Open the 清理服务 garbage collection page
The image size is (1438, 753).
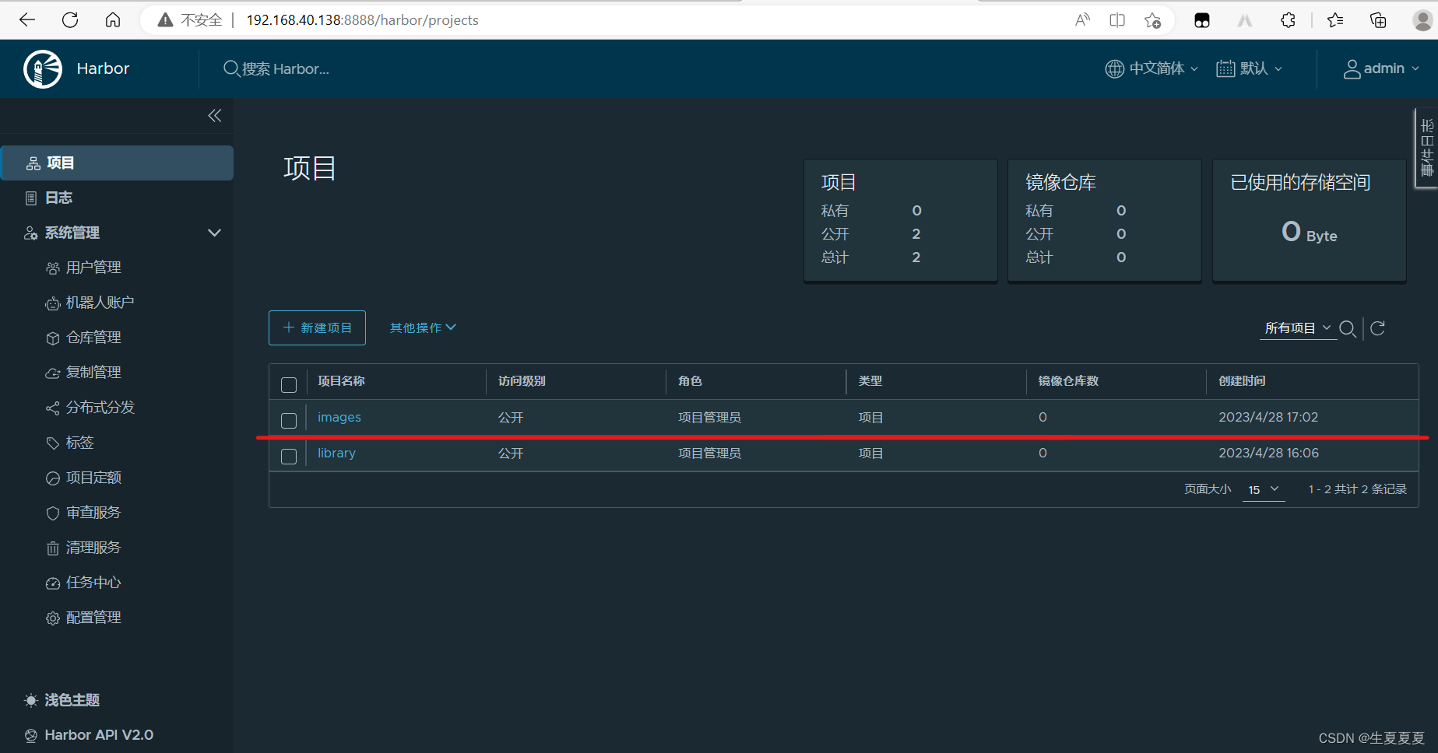tap(93, 547)
